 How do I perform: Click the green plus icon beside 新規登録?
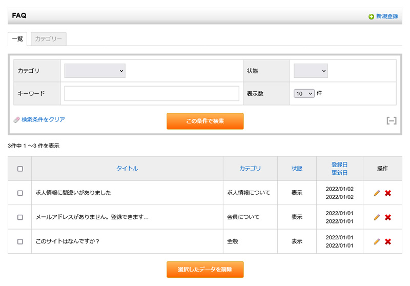click(371, 17)
